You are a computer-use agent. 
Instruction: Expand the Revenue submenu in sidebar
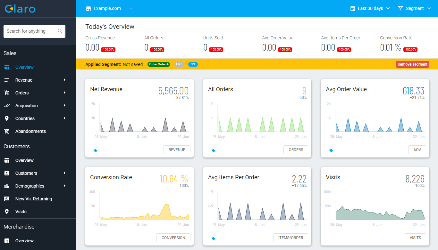coord(64,80)
